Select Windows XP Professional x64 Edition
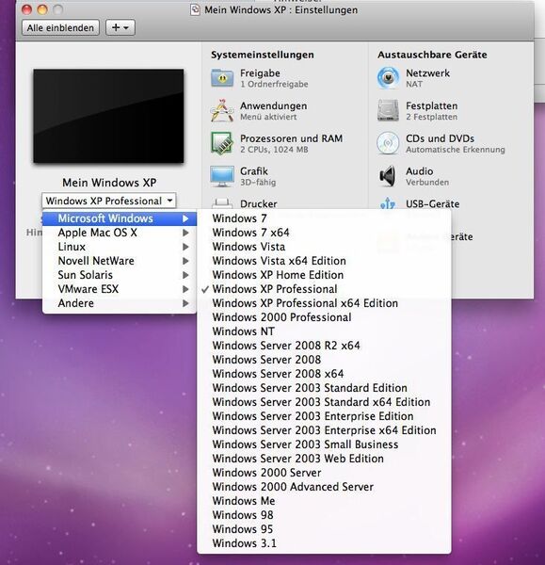The width and height of the screenshot is (545, 565). [324, 303]
